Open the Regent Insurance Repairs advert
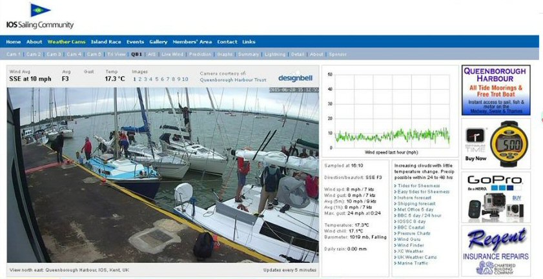 pyautogui.click(x=496, y=251)
